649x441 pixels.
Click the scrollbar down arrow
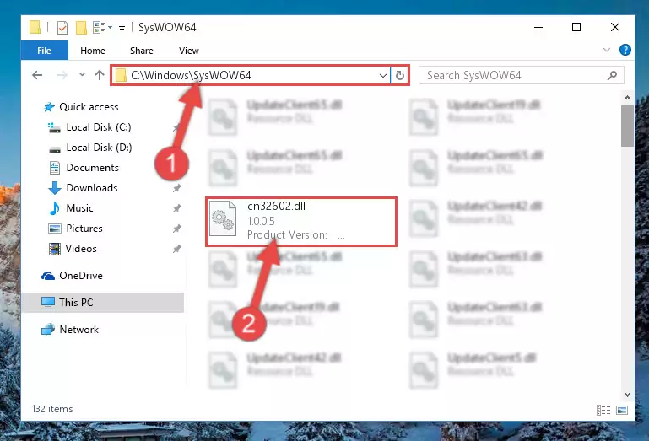(x=627, y=395)
